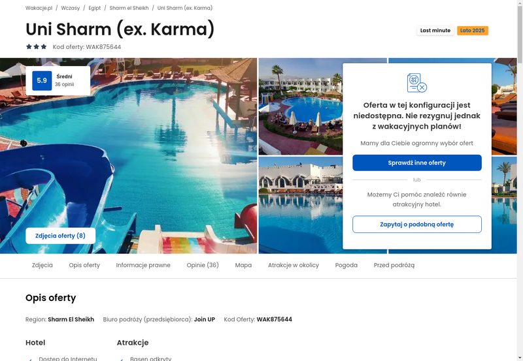Switch to the Opis oferty tab
This screenshot has height=361, width=523.
click(x=84, y=265)
